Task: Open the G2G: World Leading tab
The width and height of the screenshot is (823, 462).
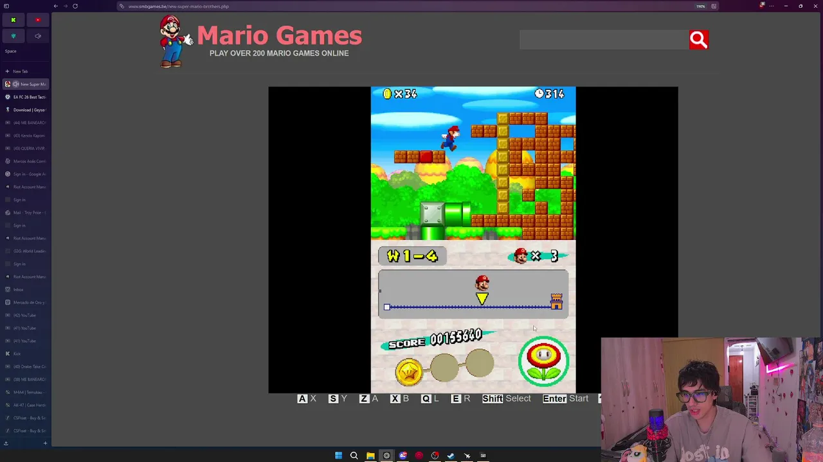Action: click(x=24, y=251)
